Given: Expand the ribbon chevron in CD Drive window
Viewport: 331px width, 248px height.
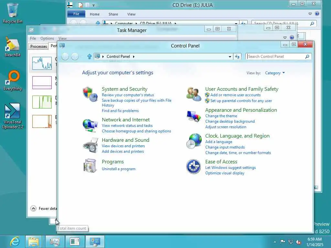Looking at the screenshot, I should point(310,14).
